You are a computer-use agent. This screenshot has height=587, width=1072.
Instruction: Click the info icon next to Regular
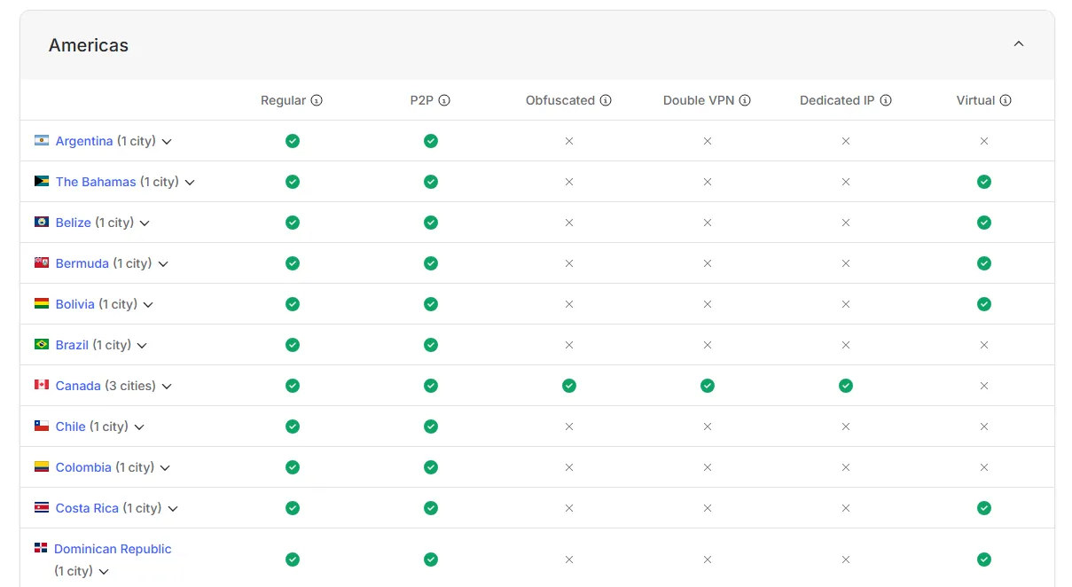[317, 101]
